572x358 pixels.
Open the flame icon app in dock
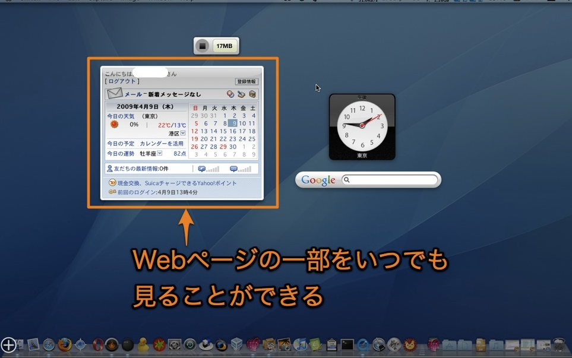tap(112, 345)
